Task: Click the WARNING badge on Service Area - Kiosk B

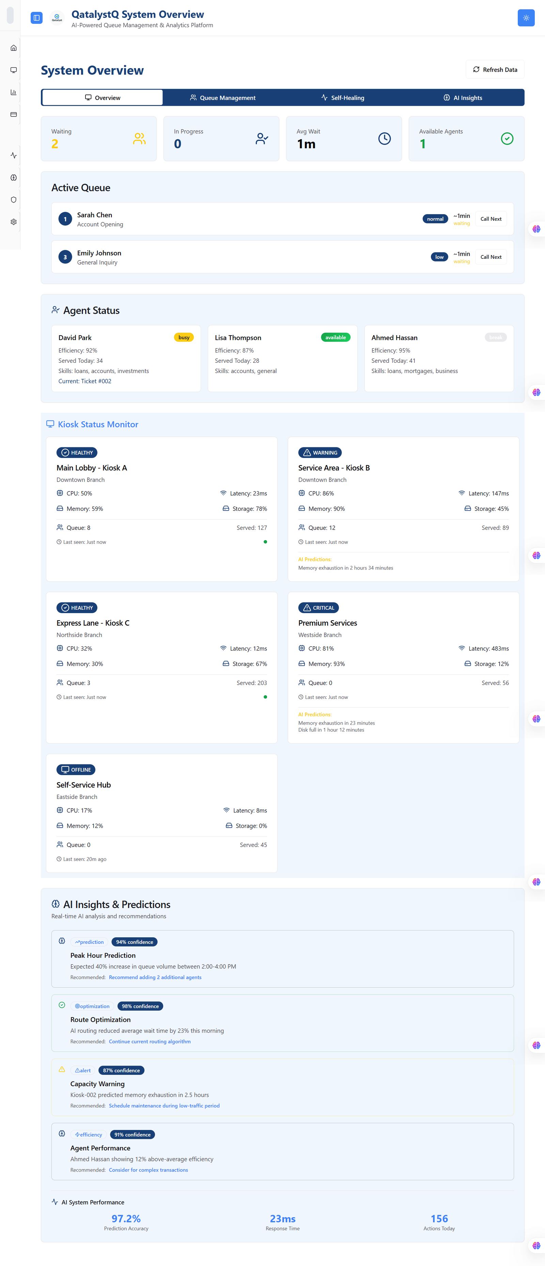Action: [x=320, y=452]
